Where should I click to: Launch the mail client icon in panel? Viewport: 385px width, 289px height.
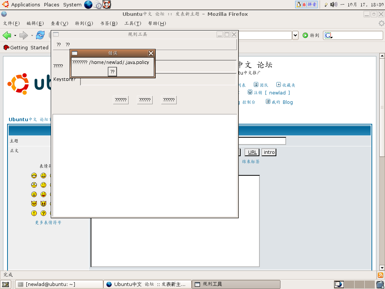point(98,5)
